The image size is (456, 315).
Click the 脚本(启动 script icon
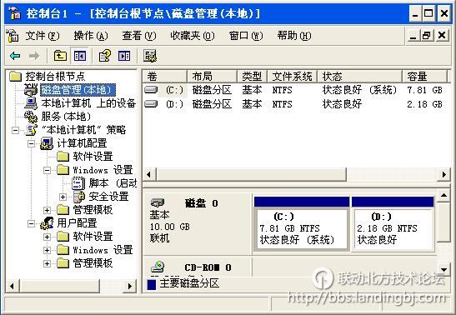point(78,183)
